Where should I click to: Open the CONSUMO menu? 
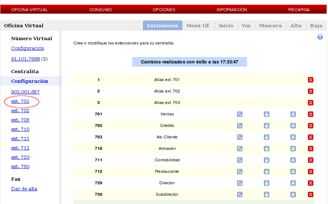point(100,10)
